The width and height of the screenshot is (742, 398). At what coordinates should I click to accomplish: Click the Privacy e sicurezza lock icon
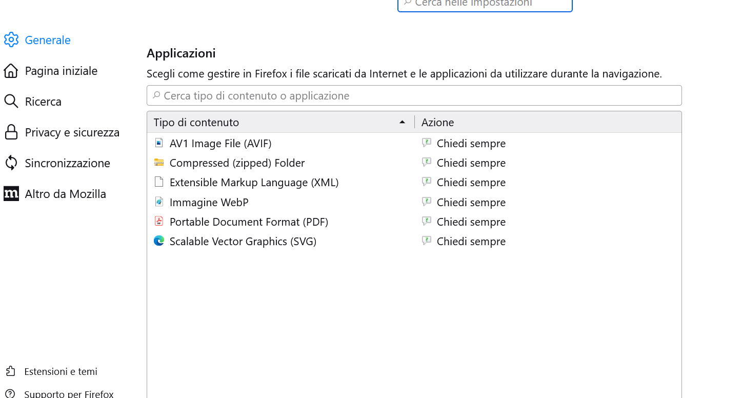11,132
